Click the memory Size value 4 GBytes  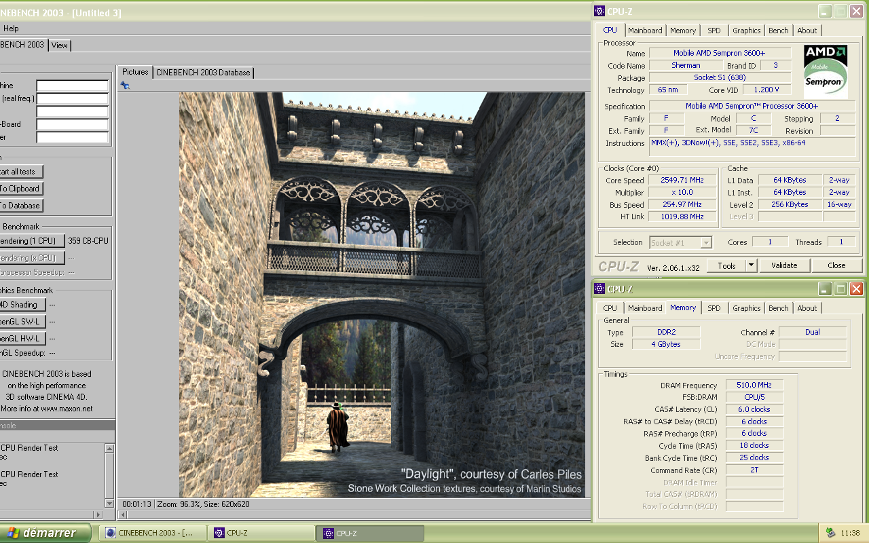point(665,344)
